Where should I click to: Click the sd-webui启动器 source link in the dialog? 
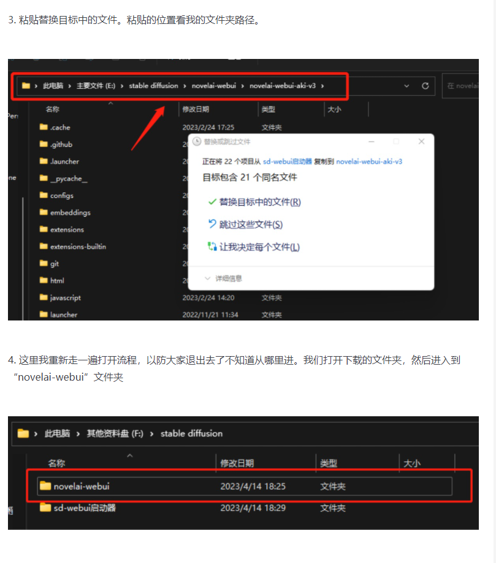click(288, 161)
